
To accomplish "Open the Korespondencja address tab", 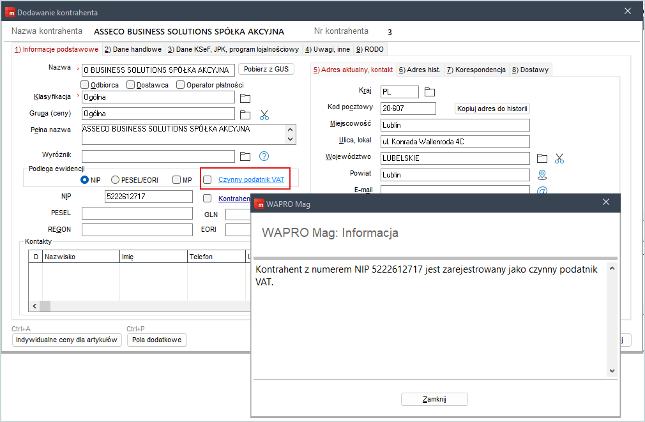I will click(476, 70).
